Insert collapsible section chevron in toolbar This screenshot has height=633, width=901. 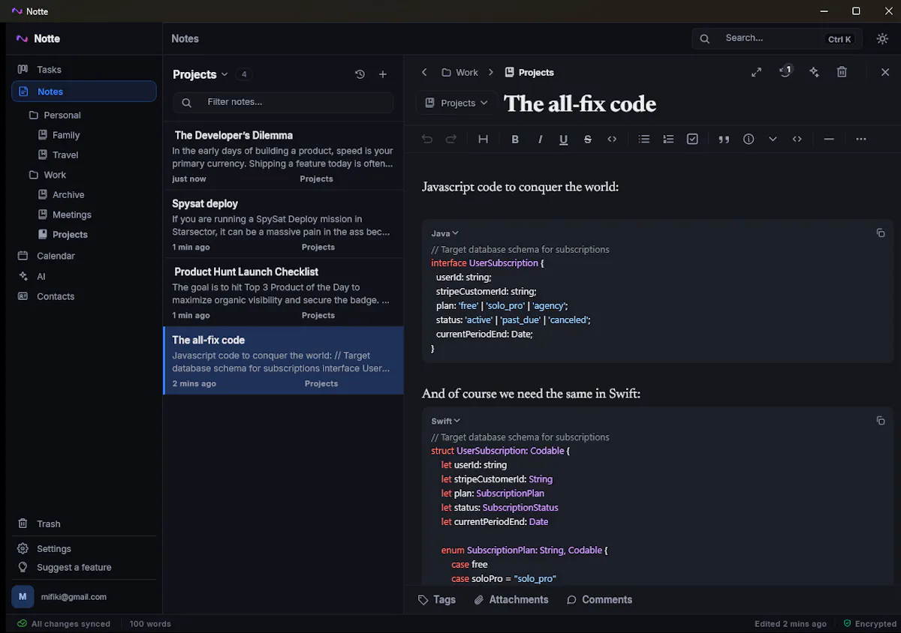click(773, 139)
